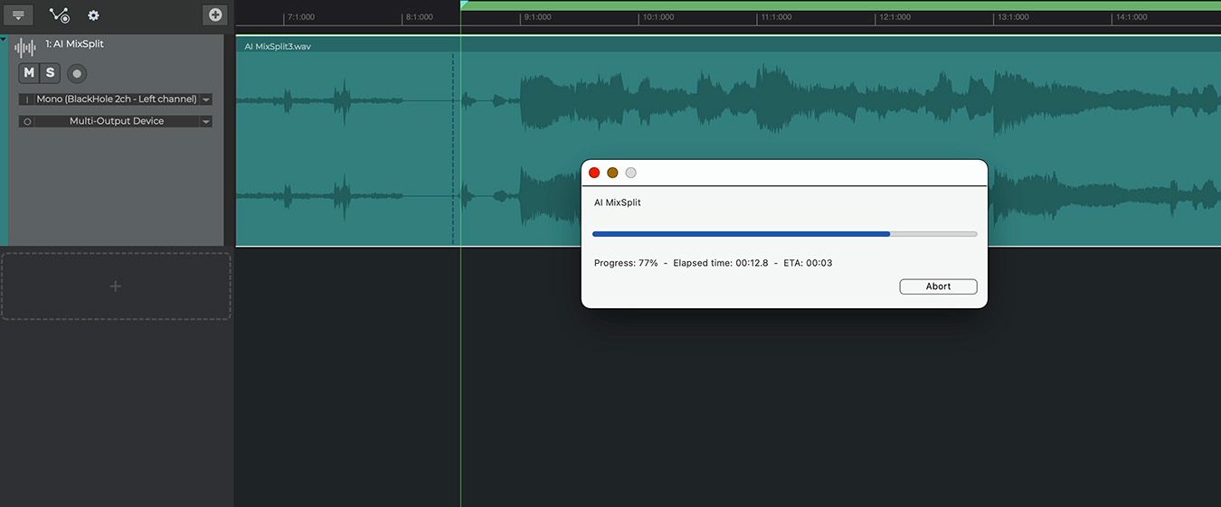Abort the AI MixSplit process
The width and height of the screenshot is (1221, 507).
point(938,286)
